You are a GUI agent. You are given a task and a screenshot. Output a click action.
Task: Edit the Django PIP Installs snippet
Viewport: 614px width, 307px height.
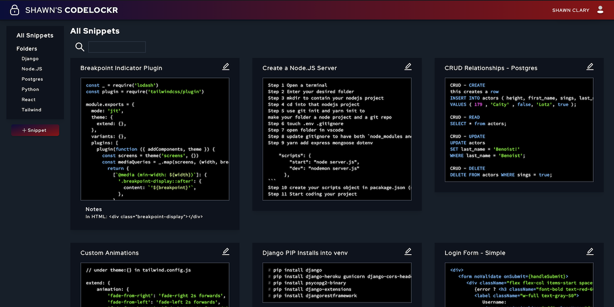408,252
